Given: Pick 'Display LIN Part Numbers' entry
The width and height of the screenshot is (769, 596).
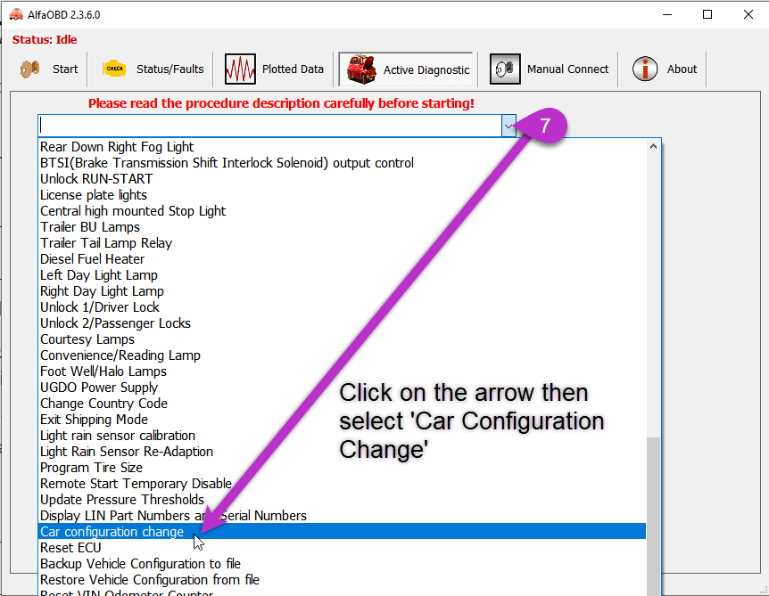Looking at the screenshot, I should click(x=342, y=516).
